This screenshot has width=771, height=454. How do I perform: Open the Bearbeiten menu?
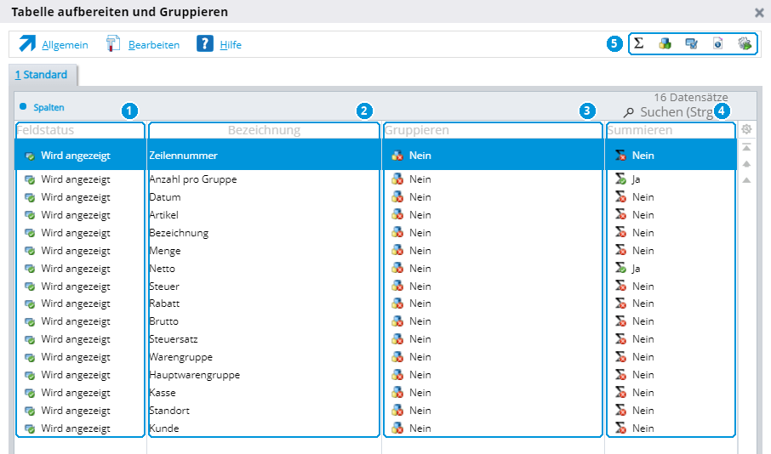point(154,45)
